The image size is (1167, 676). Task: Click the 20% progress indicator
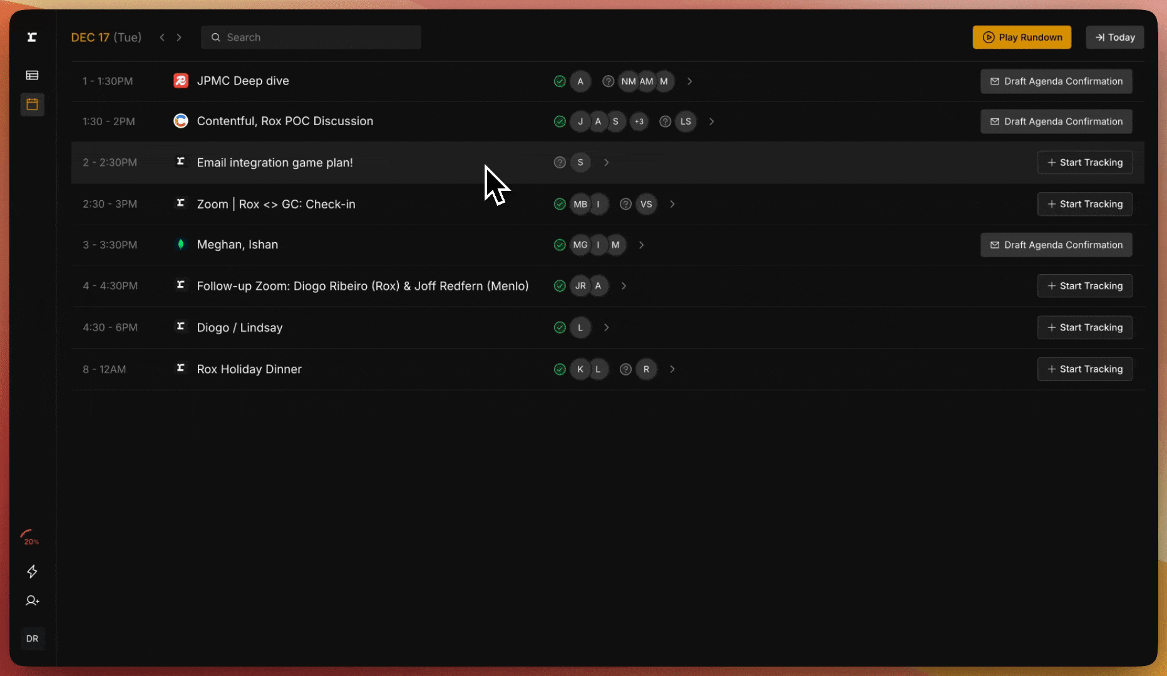(30, 538)
